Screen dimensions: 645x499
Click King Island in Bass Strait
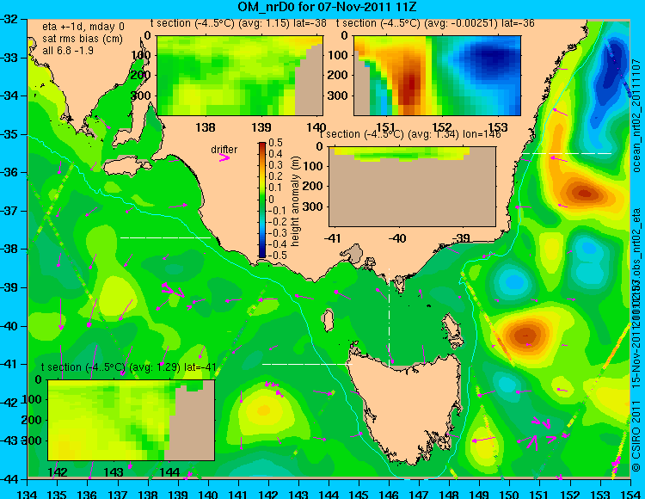328,321
